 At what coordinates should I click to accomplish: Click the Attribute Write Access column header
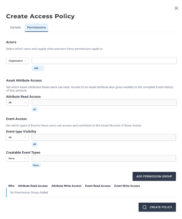[x=66, y=186]
